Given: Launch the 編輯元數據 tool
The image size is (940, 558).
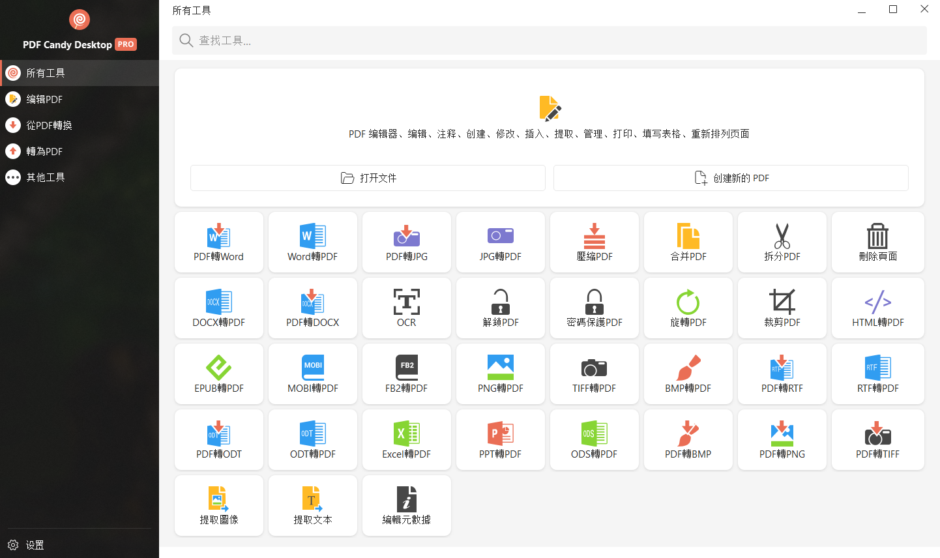Looking at the screenshot, I should click(406, 505).
